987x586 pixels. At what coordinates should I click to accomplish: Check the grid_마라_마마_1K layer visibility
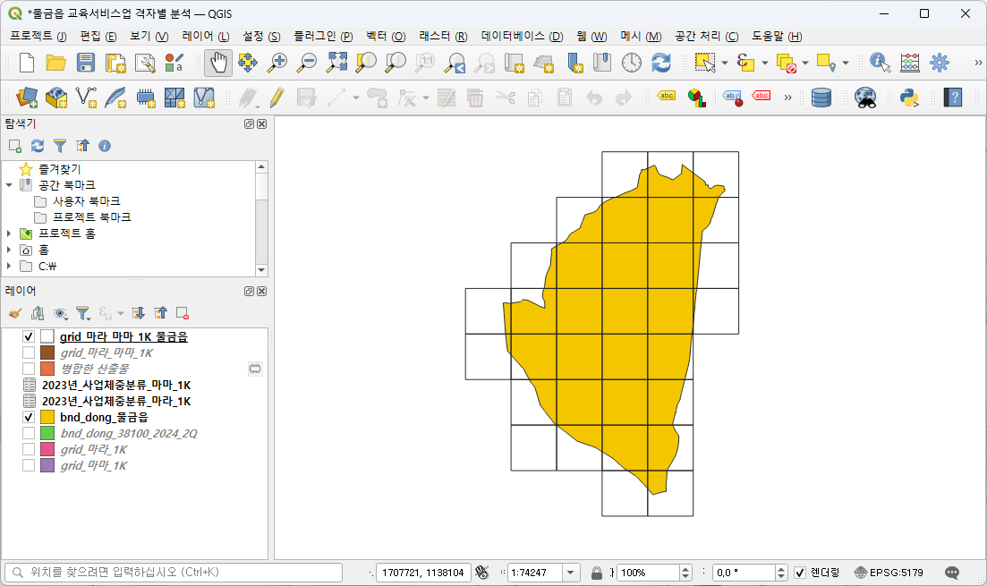[29, 352]
